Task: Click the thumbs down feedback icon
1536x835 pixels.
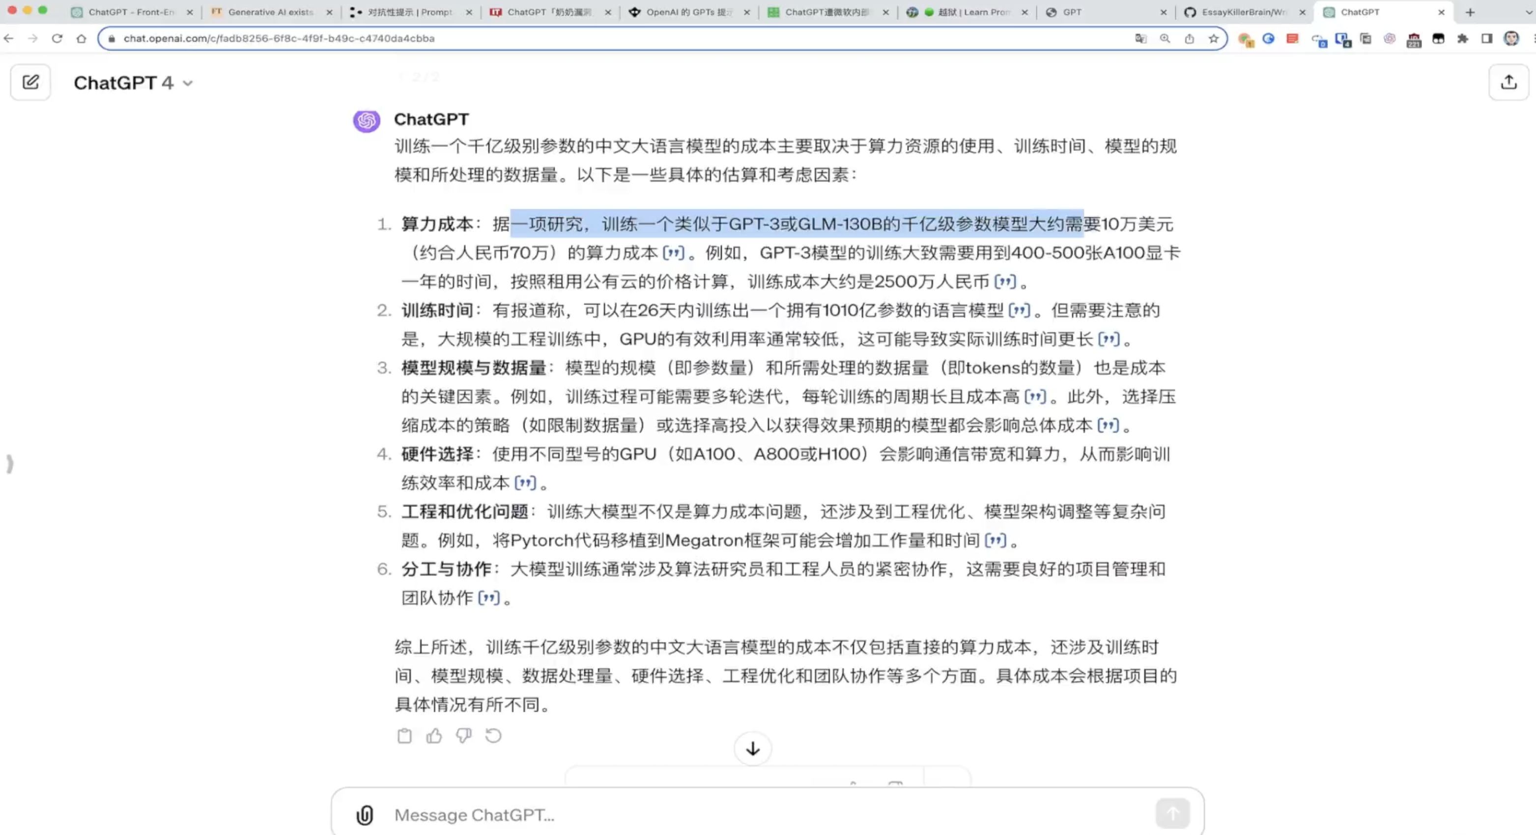Action: pos(463,736)
